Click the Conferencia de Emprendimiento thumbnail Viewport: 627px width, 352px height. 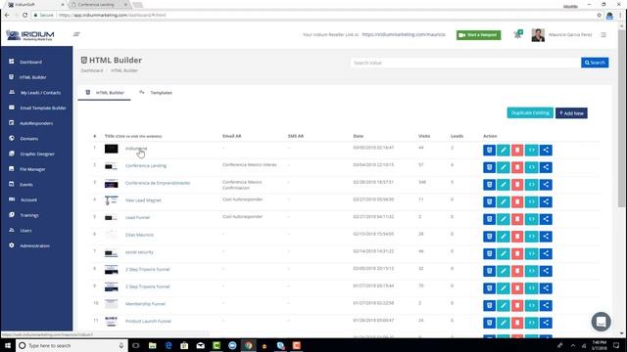point(111,184)
